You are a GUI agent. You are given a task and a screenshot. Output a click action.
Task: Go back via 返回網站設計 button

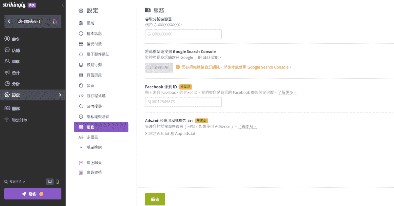33,22
